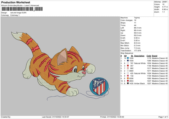
Task: Click the light pink swatch beside 962
Action: click(128, 68)
